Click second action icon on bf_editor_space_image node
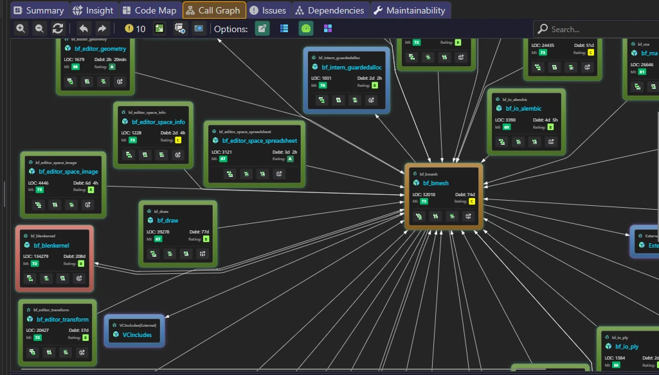This screenshot has height=375, width=659. coord(55,205)
